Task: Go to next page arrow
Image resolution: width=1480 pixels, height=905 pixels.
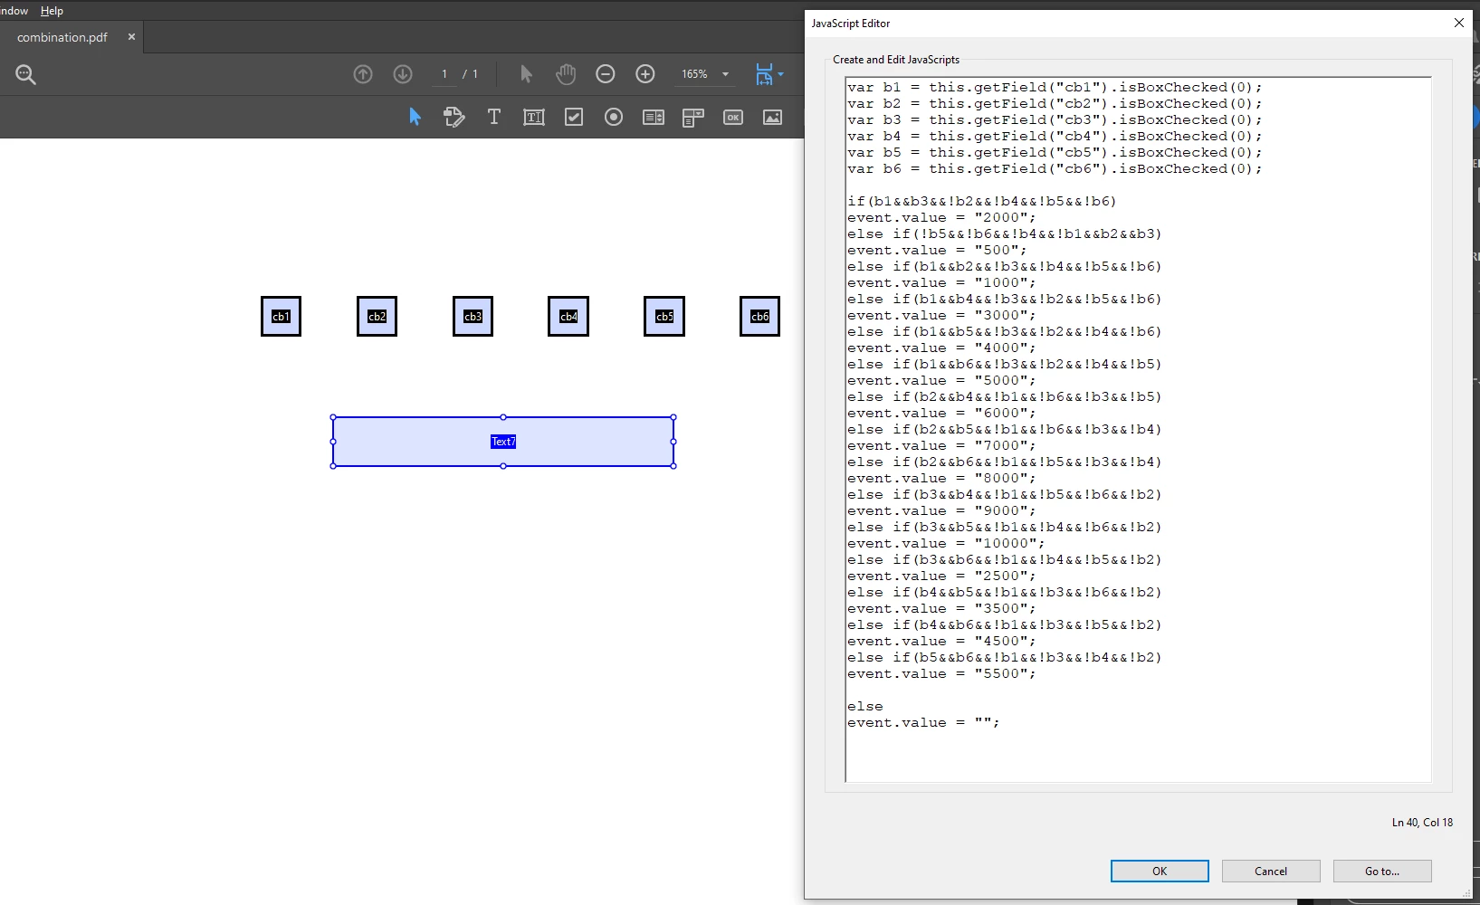Action: [x=403, y=74]
